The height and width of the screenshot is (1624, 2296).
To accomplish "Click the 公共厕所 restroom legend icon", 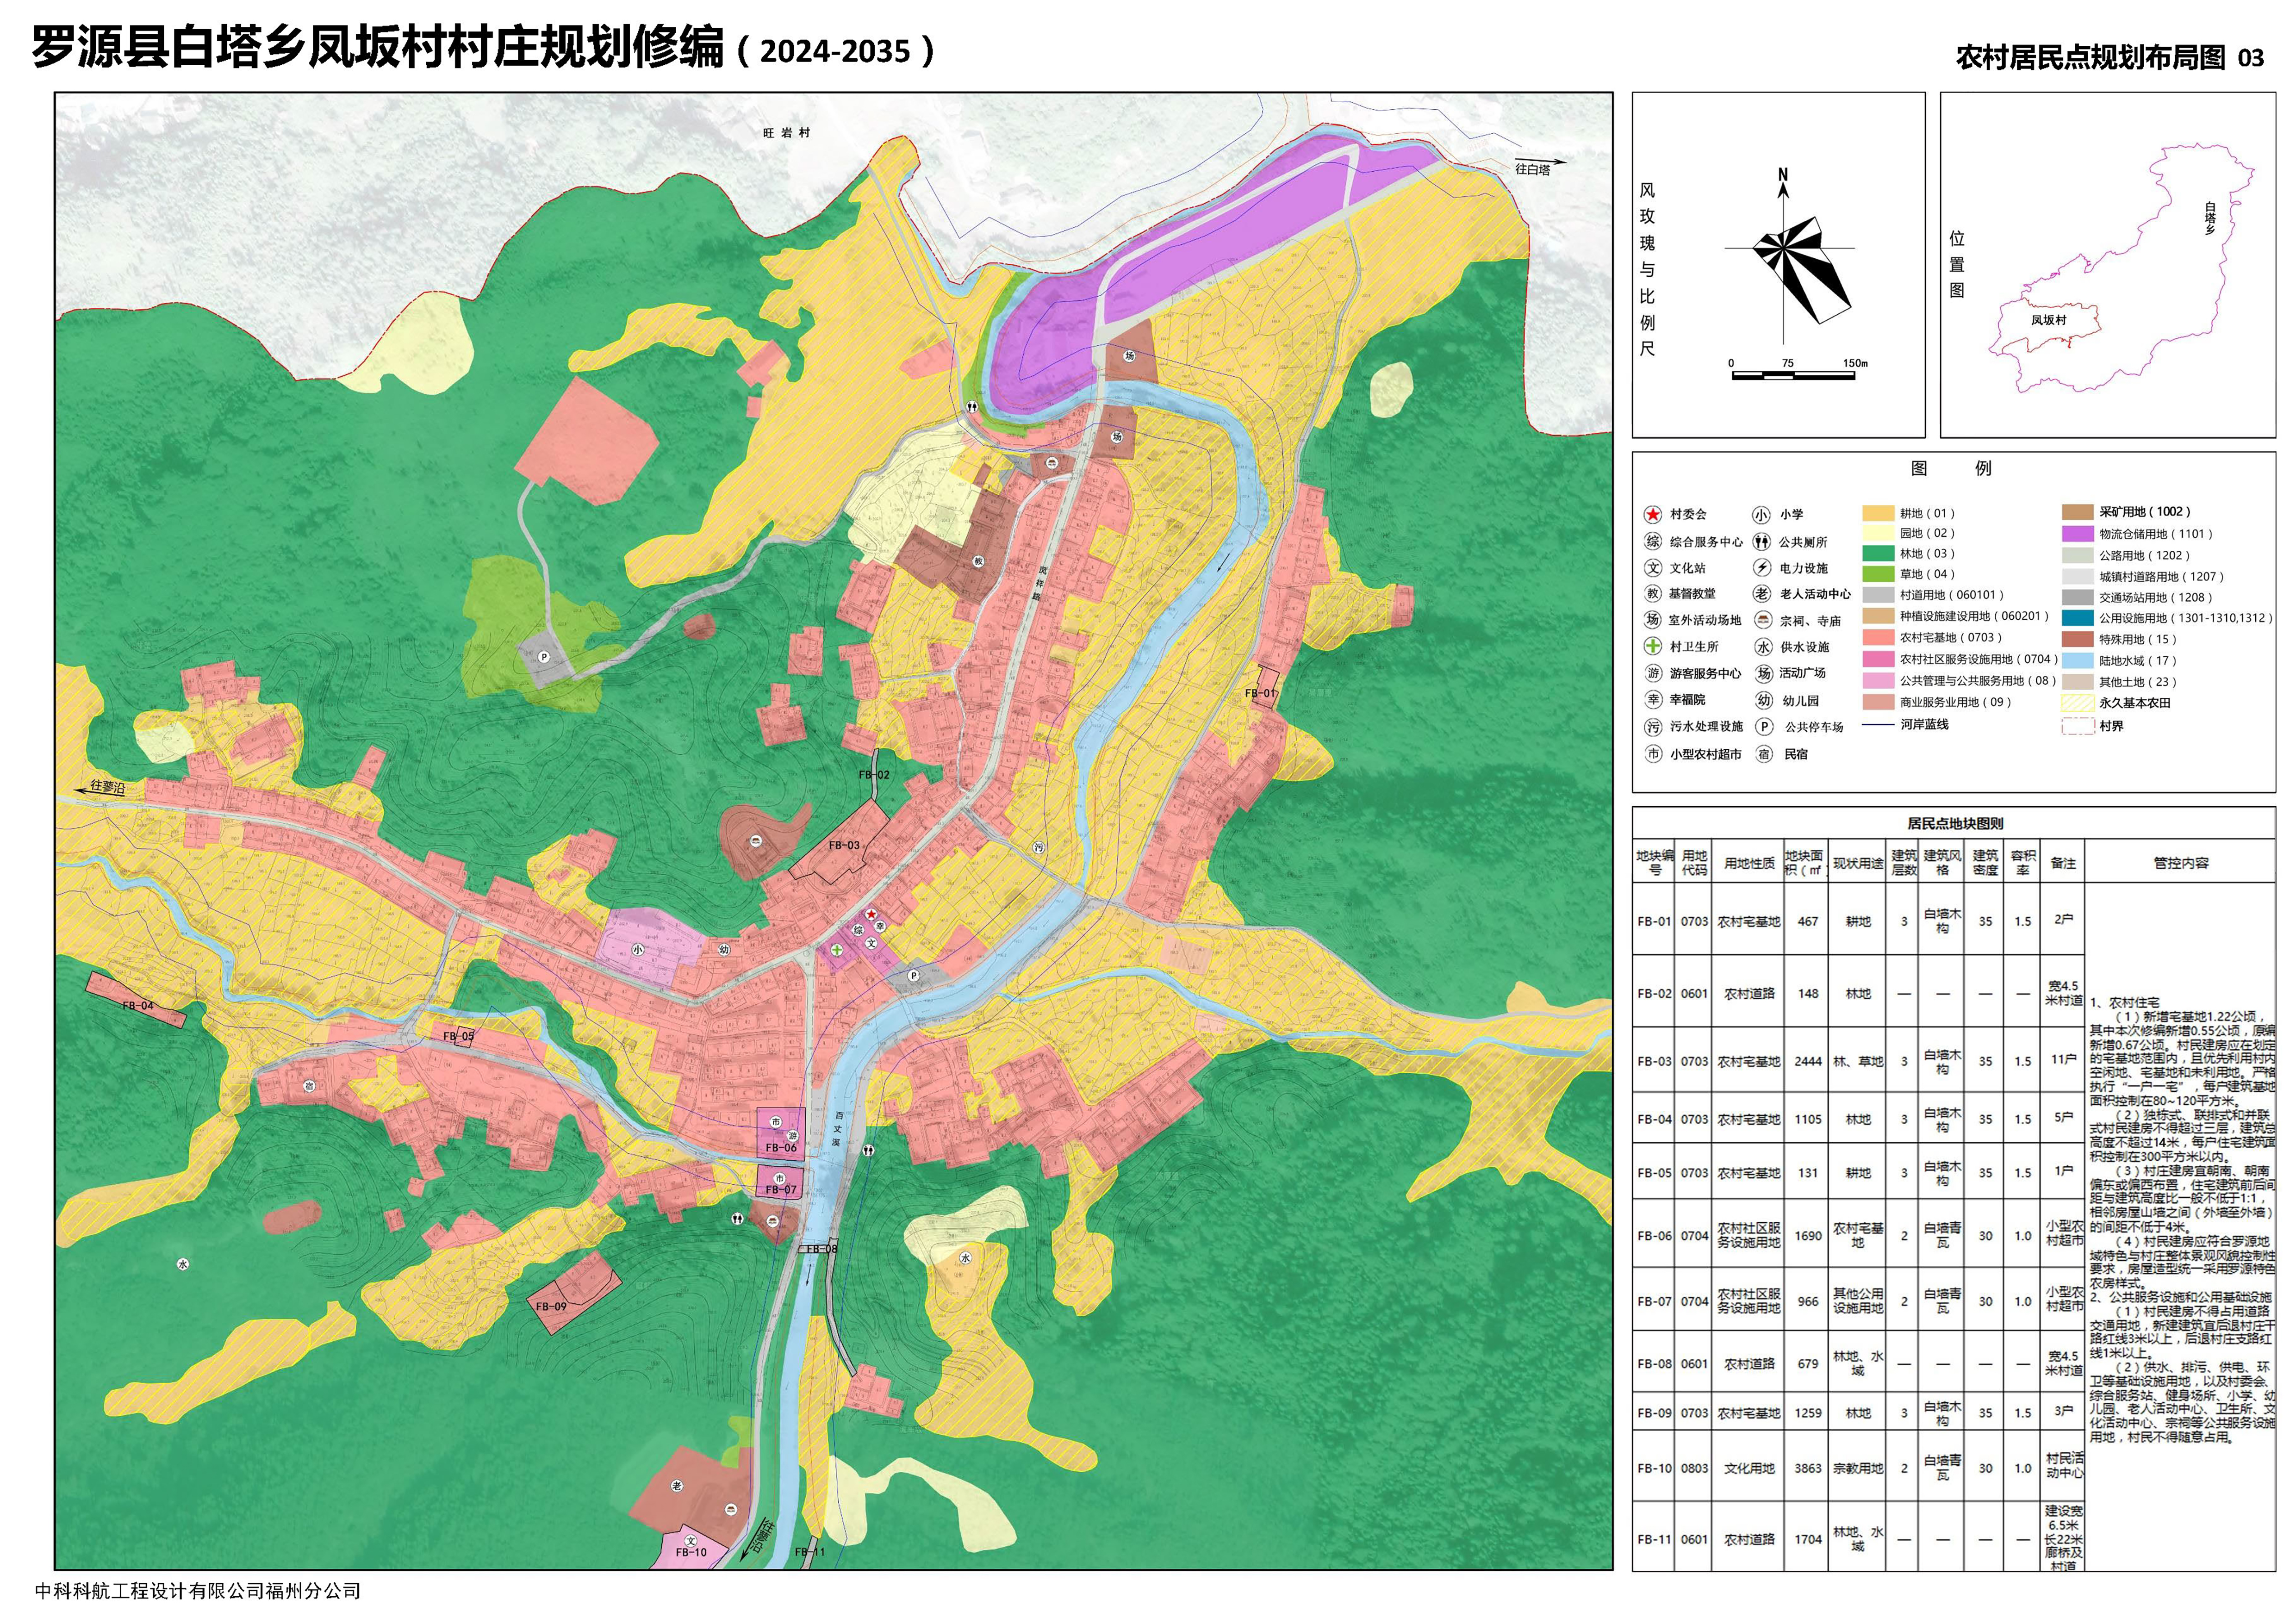I will [1762, 542].
